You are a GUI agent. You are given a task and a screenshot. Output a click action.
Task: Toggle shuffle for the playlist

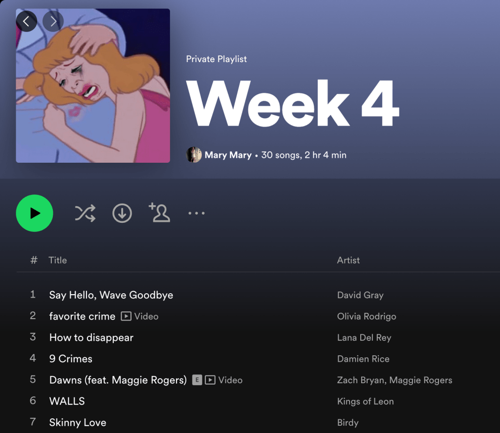85,213
